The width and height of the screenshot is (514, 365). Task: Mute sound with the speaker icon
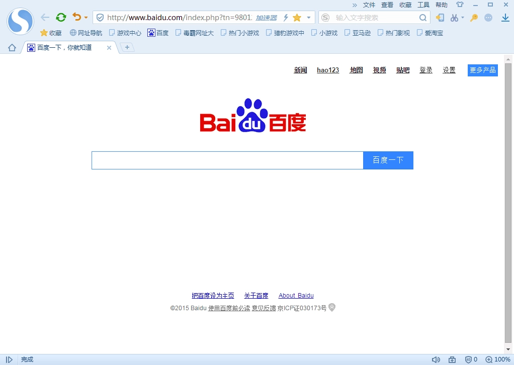coord(436,360)
